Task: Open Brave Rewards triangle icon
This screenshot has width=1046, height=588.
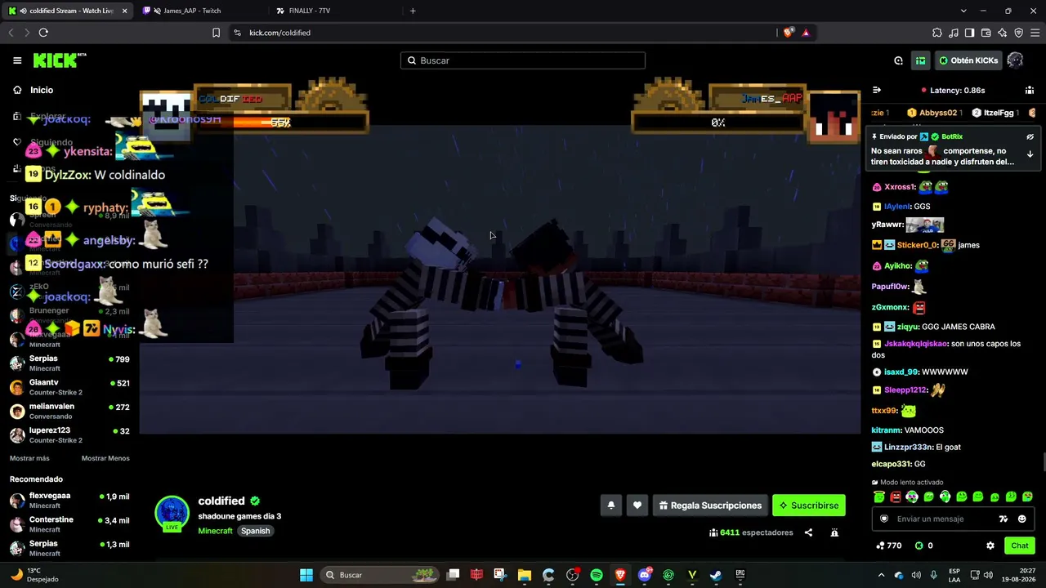Action: [x=806, y=33]
